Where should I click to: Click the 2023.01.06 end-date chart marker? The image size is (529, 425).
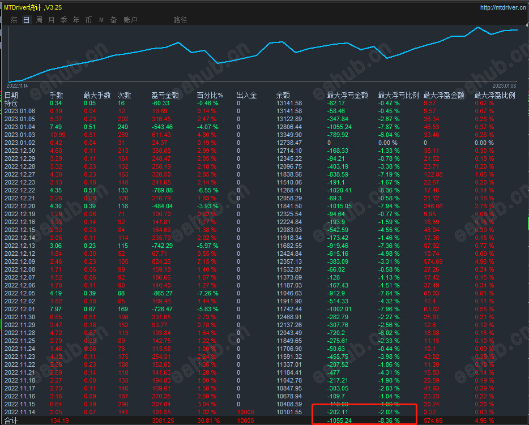point(504,86)
